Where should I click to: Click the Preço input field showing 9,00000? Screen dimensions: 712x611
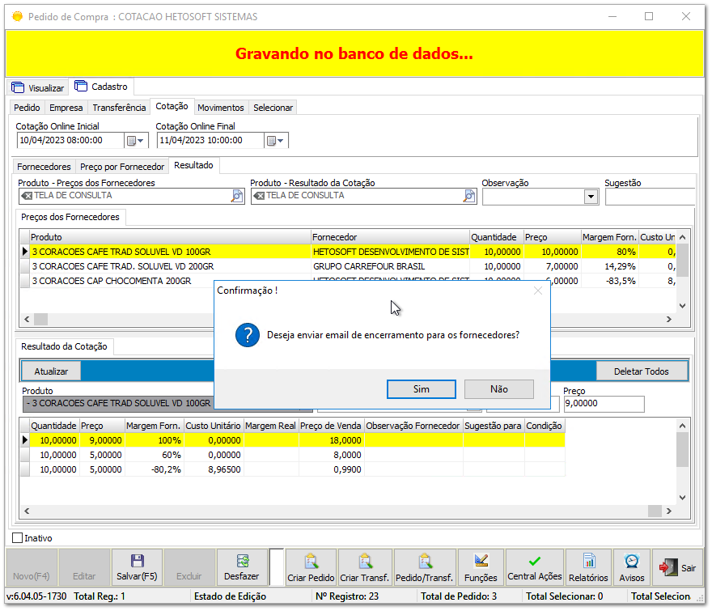(604, 404)
